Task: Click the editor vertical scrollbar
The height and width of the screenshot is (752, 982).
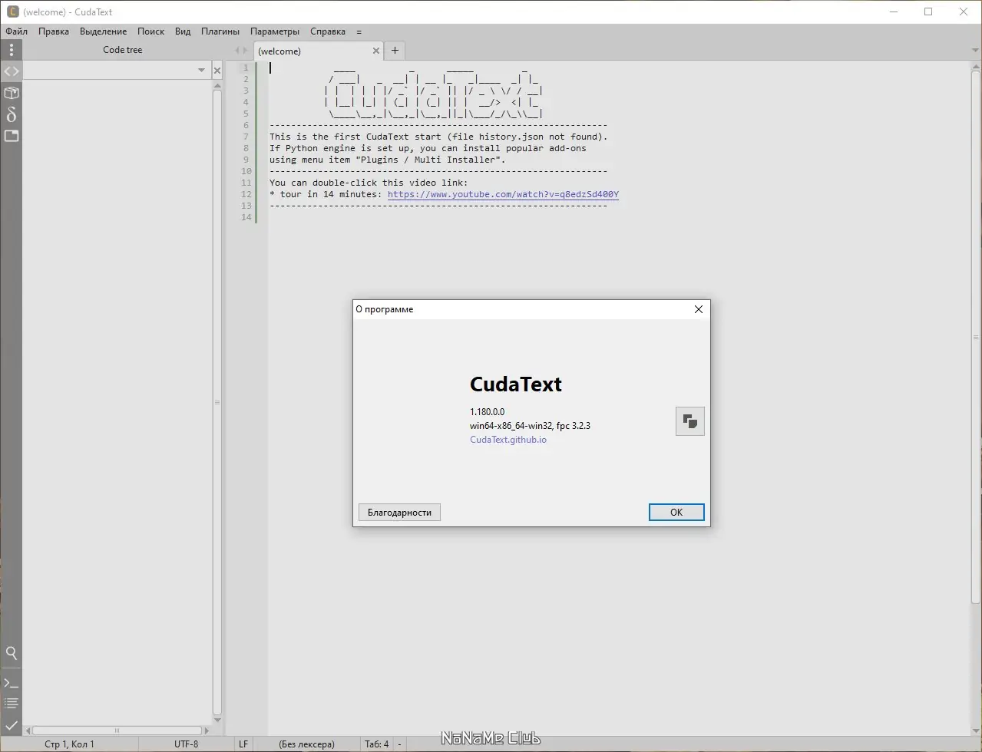Action: pos(977,338)
